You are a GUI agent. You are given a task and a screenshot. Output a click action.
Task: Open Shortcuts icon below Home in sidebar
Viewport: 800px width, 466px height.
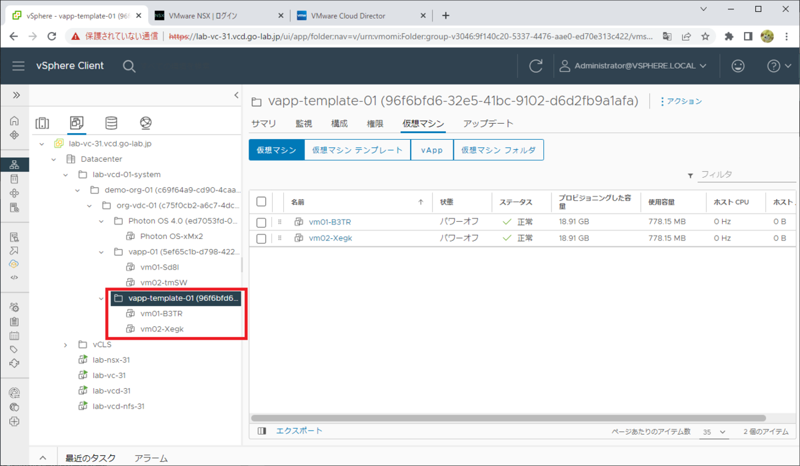(14, 135)
